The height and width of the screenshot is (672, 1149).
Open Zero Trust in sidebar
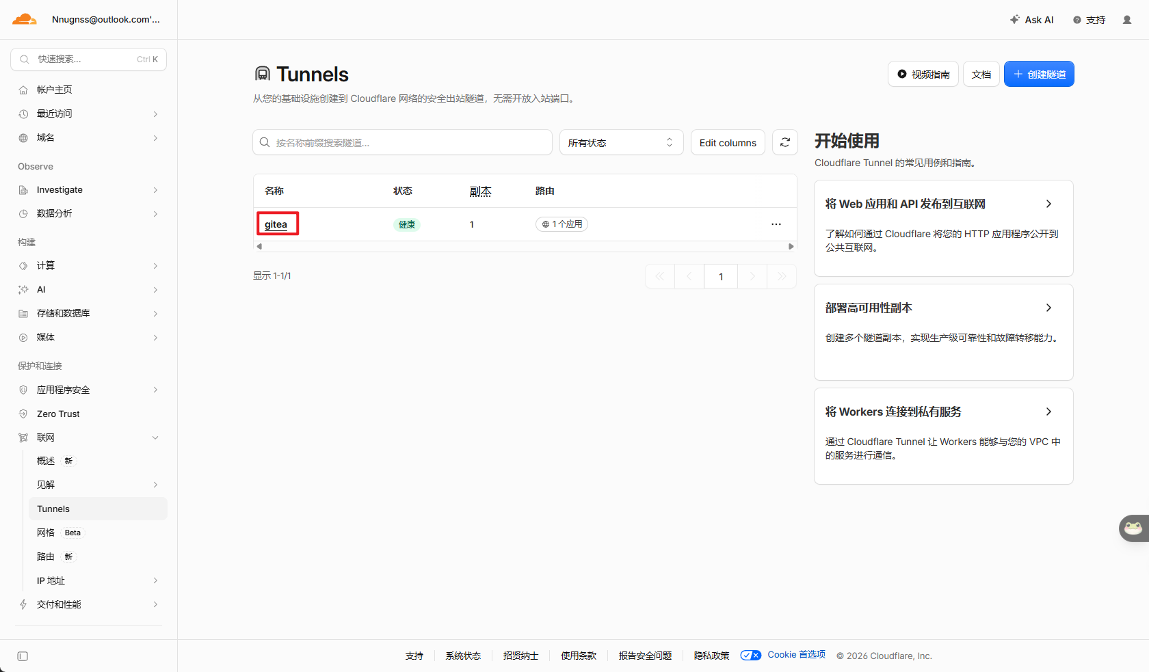pos(89,414)
